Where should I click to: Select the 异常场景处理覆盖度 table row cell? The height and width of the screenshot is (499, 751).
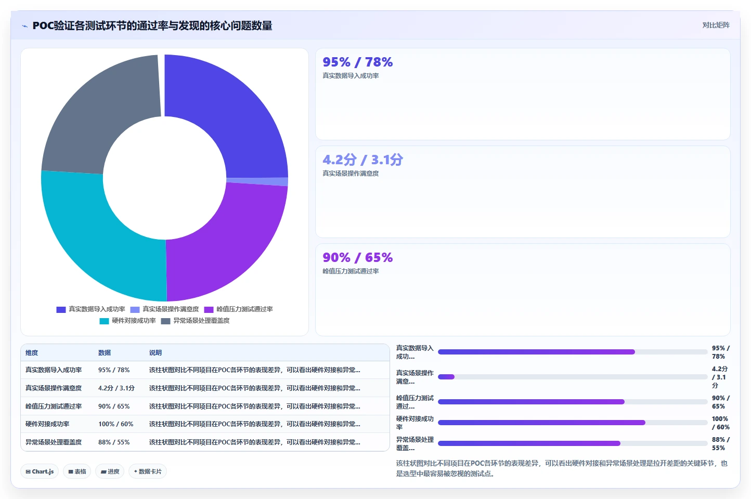pos(54,442)
